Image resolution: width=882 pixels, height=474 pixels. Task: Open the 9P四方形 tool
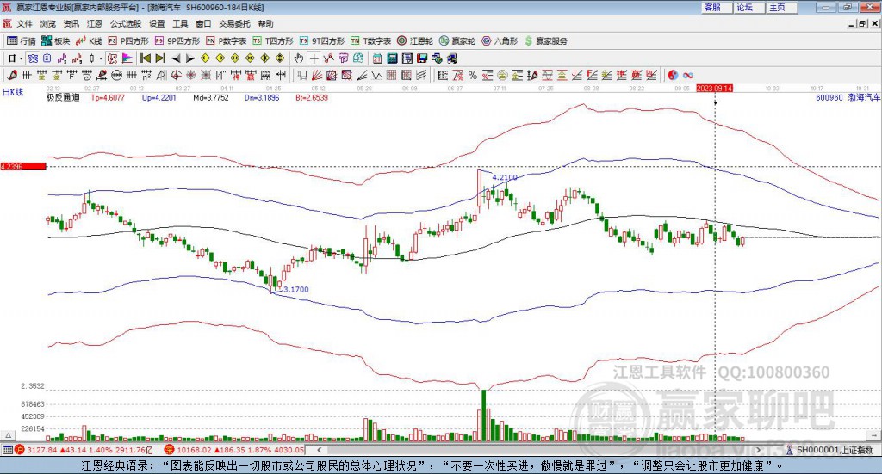point(177,41)
